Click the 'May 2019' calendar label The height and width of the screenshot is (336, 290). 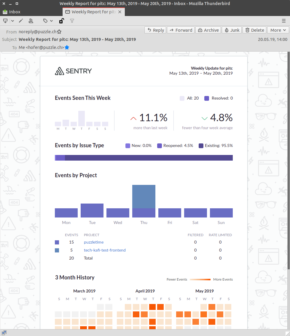pyautogui.click(x=204, y=291)
